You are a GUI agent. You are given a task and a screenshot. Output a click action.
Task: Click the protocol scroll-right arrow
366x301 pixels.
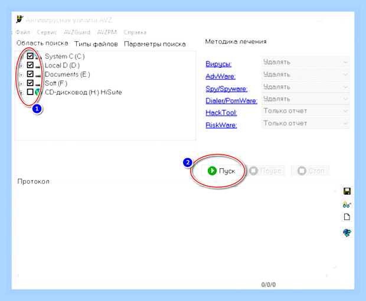point(326,276)
